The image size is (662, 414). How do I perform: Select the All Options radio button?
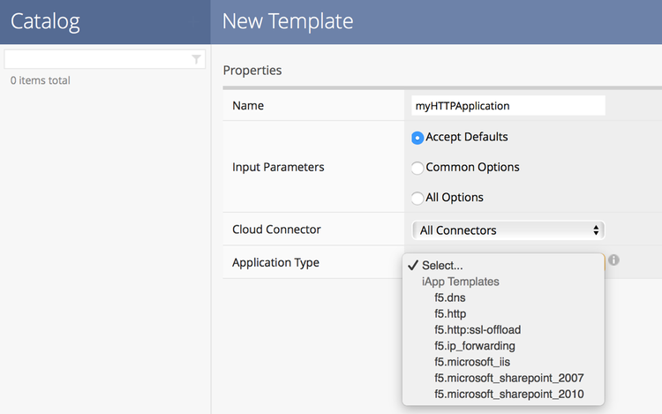click(x=418, y=198)
